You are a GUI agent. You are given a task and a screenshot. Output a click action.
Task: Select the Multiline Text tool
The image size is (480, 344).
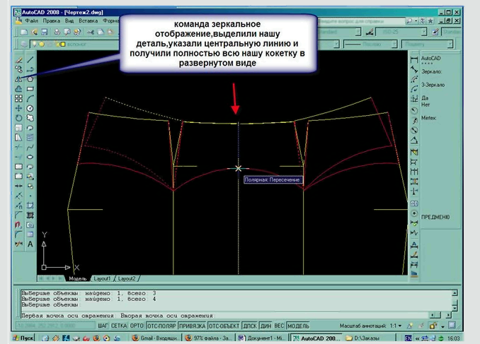pos(30,244)
